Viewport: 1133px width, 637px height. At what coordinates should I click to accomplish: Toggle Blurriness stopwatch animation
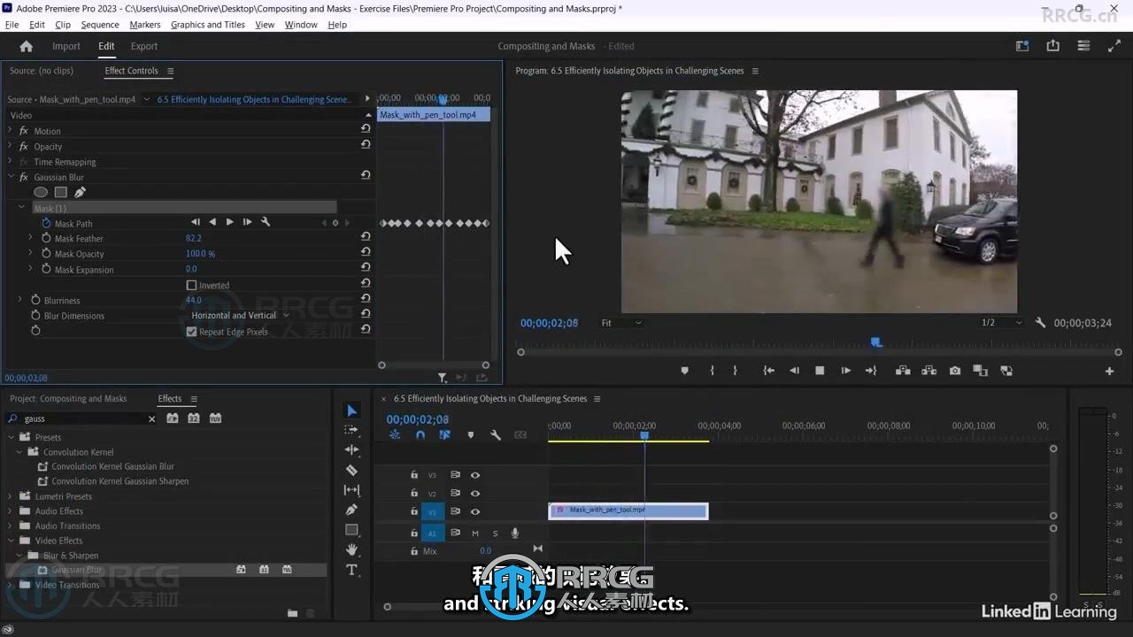pyautogui.click(x=35, y=300)
